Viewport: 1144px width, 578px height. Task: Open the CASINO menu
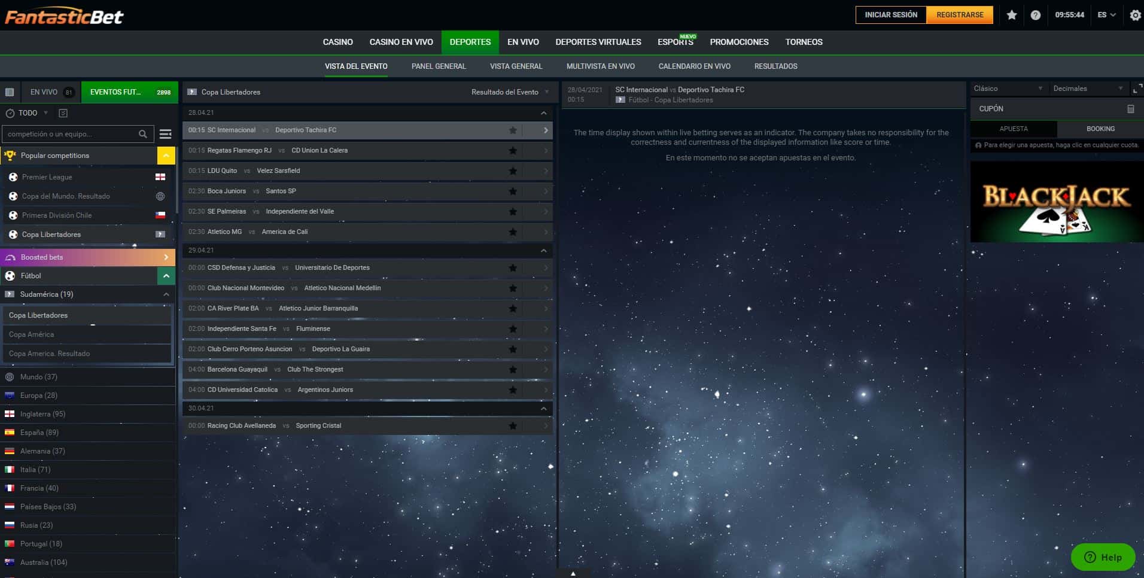point(337,42)
